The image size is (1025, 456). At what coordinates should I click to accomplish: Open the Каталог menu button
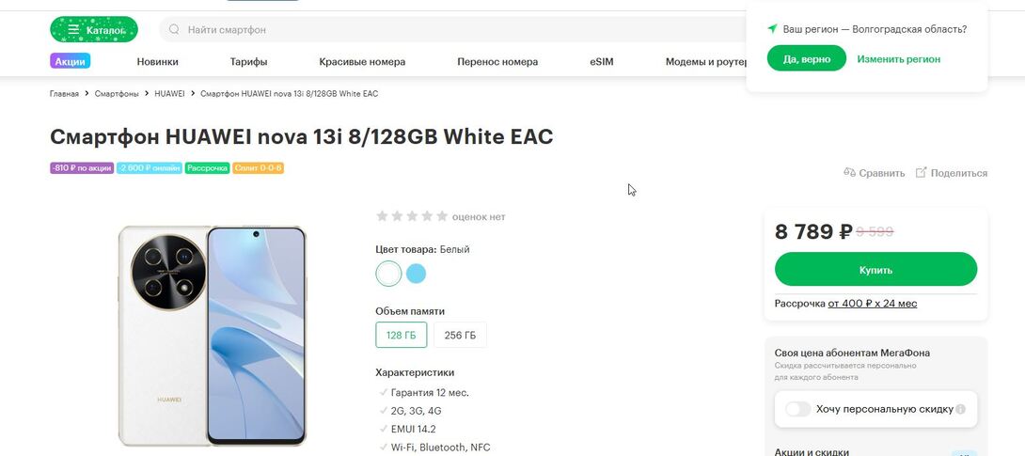94,29
